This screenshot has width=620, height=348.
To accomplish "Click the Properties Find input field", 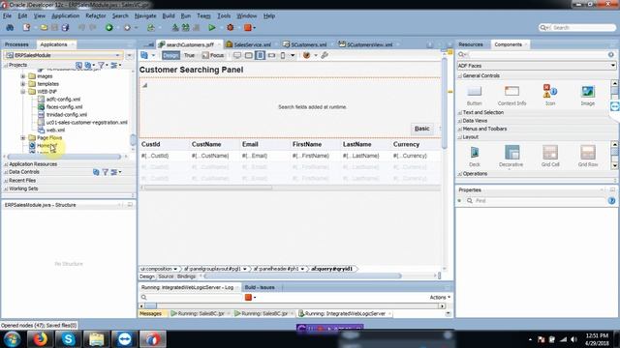I will pos(539,201).
